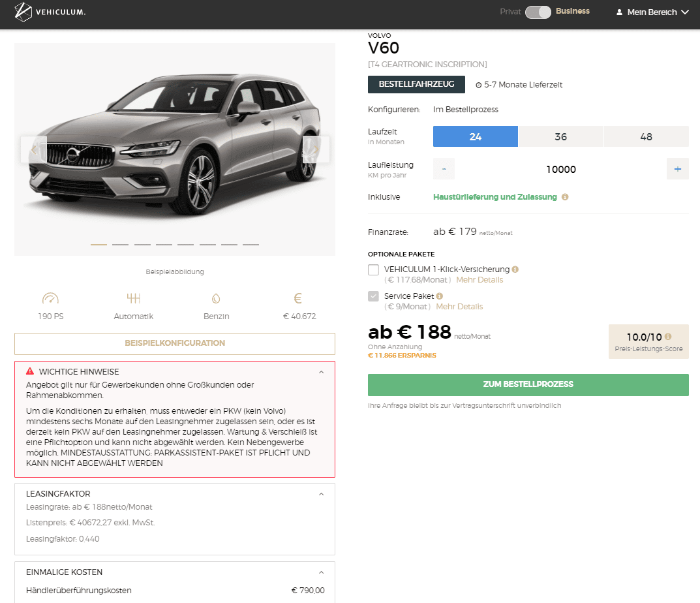
Task: Click the Zum Bestellprozess button
Action: (528, 384)
